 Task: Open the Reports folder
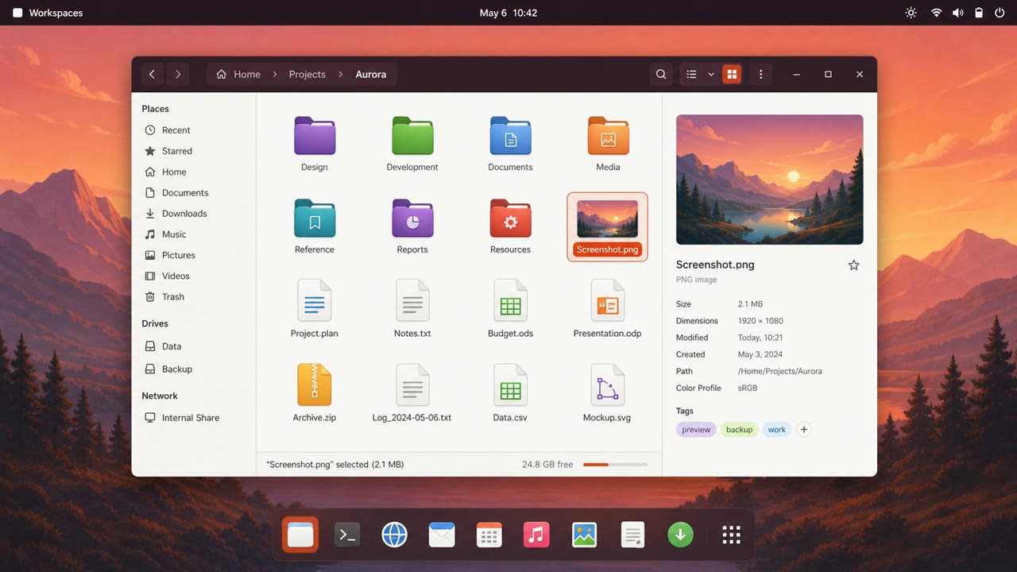click(412, 226)
